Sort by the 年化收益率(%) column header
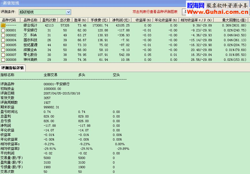The image size is (250, 174). tap(166, 20)
